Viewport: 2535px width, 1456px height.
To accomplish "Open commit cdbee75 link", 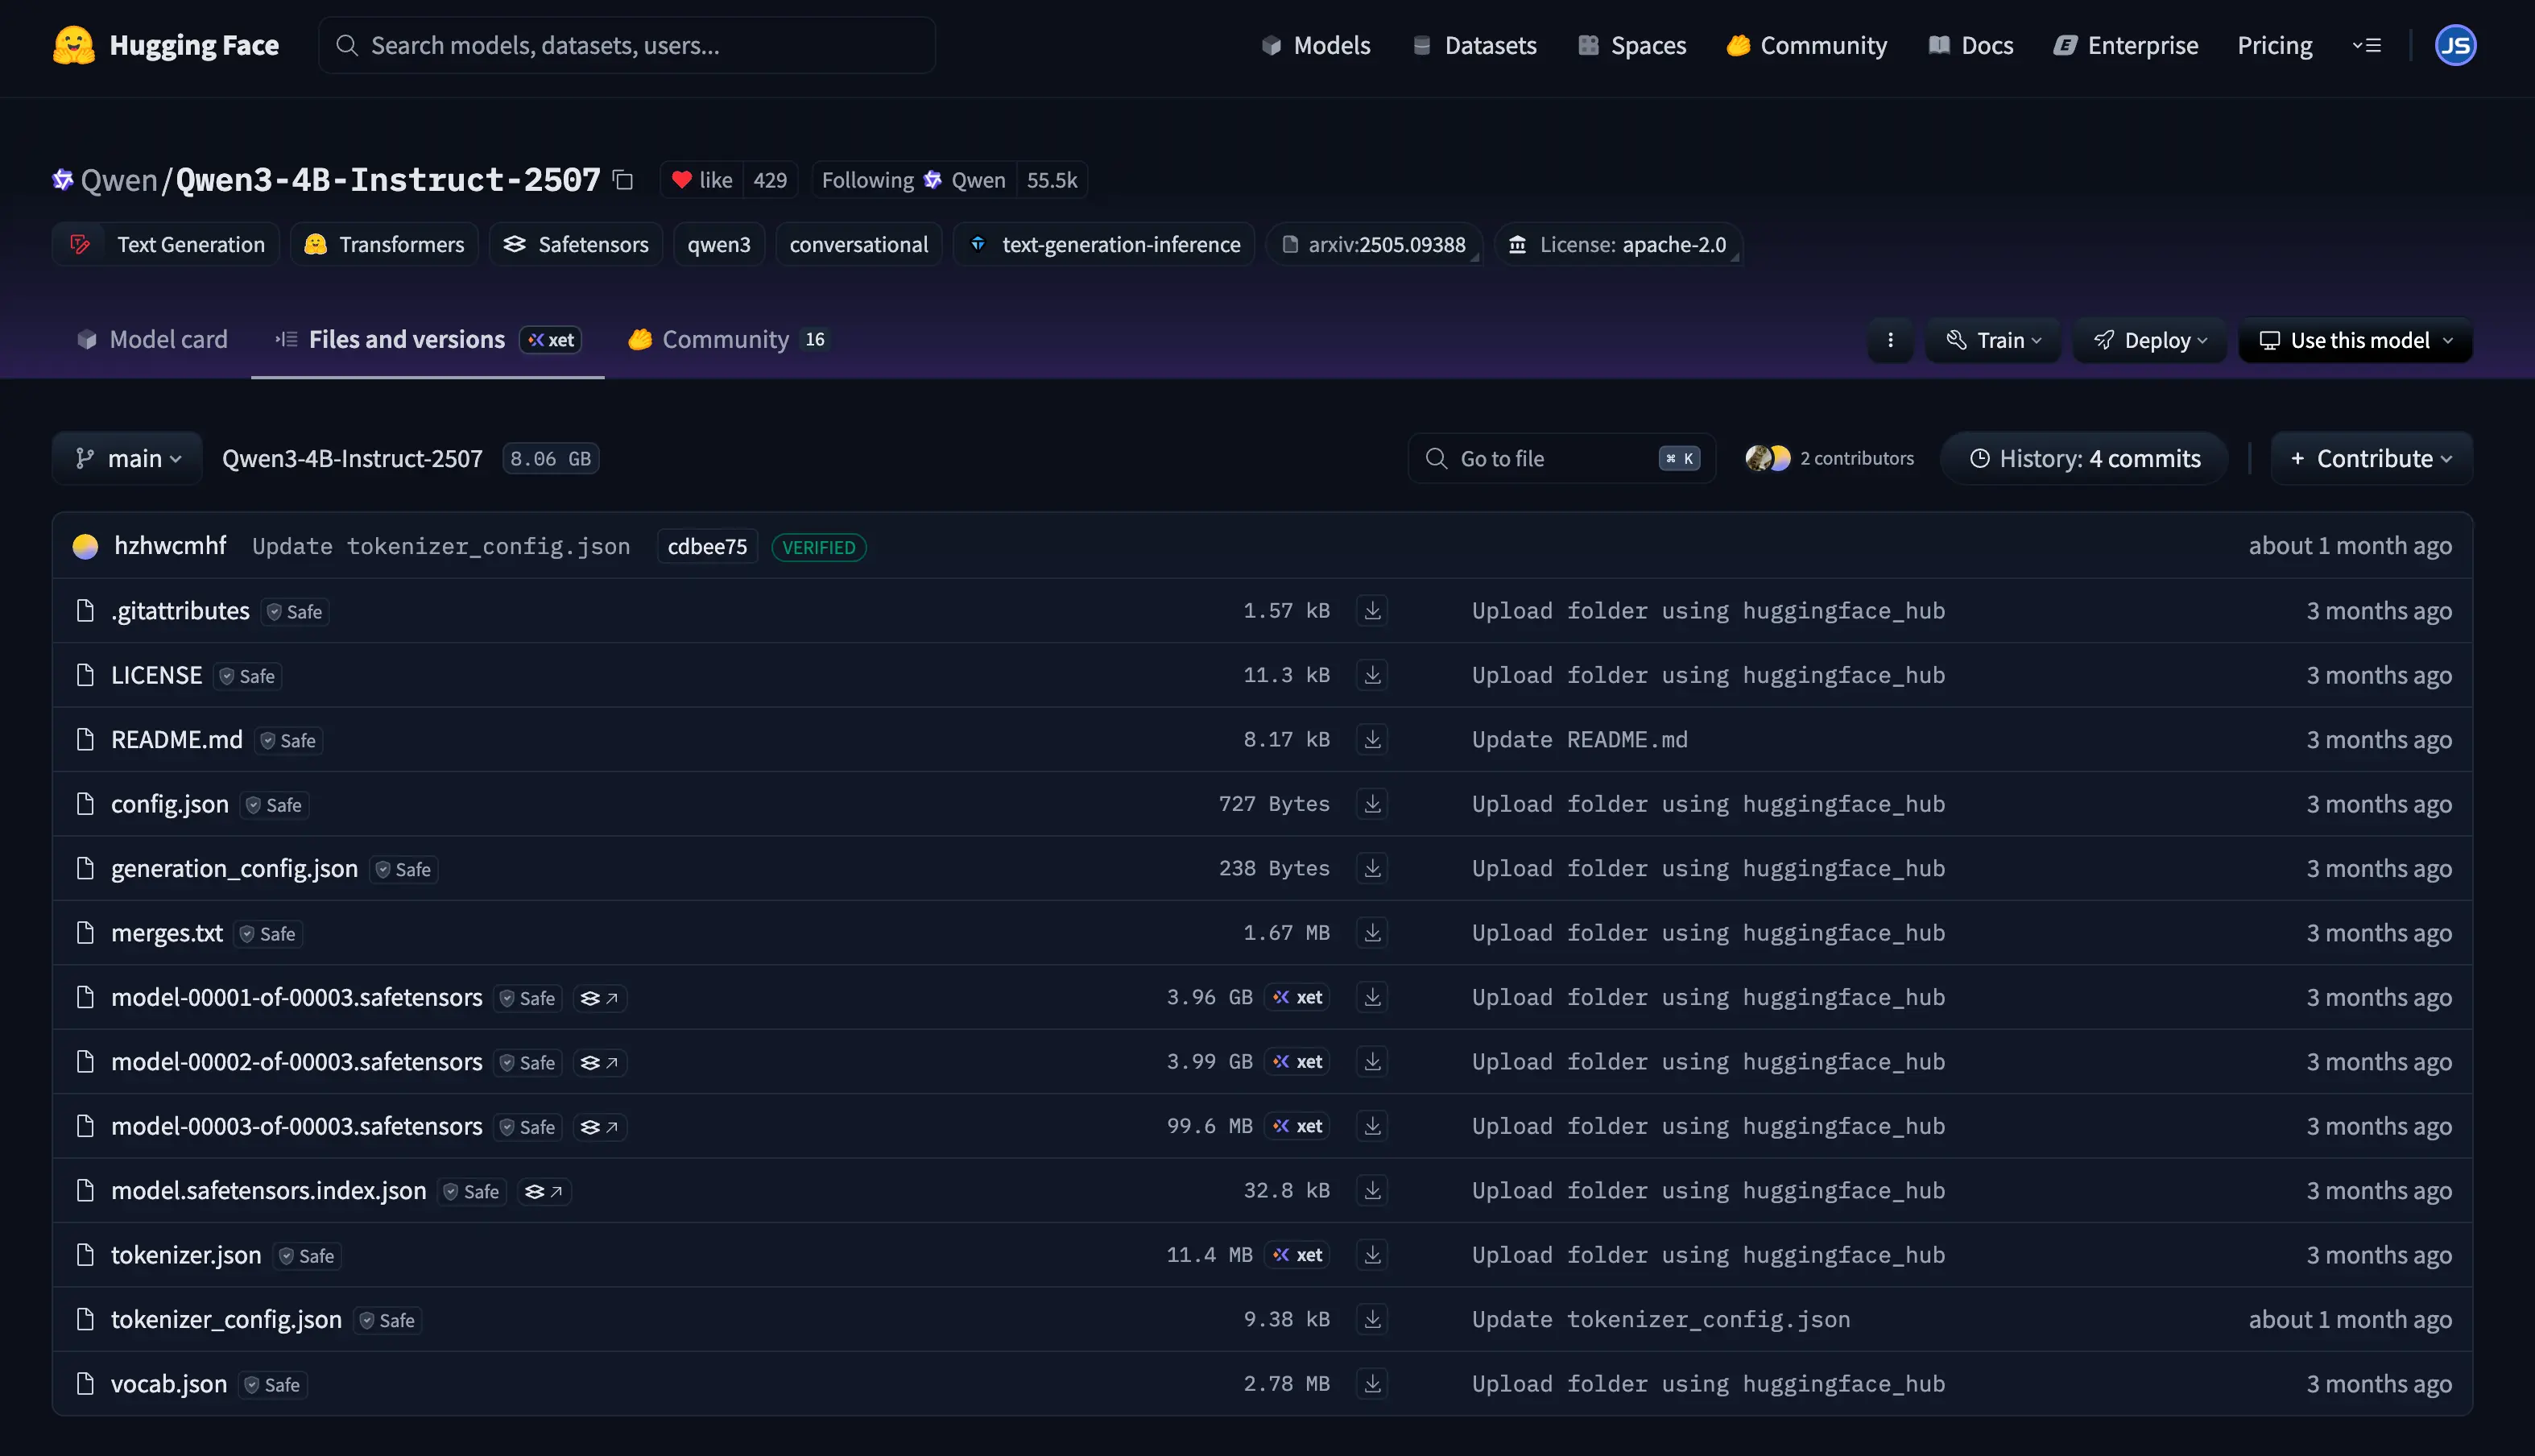I will (x=707, y=547).
